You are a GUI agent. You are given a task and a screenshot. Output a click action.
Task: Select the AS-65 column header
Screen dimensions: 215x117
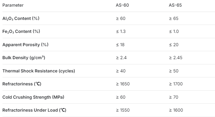pos(175,5)
